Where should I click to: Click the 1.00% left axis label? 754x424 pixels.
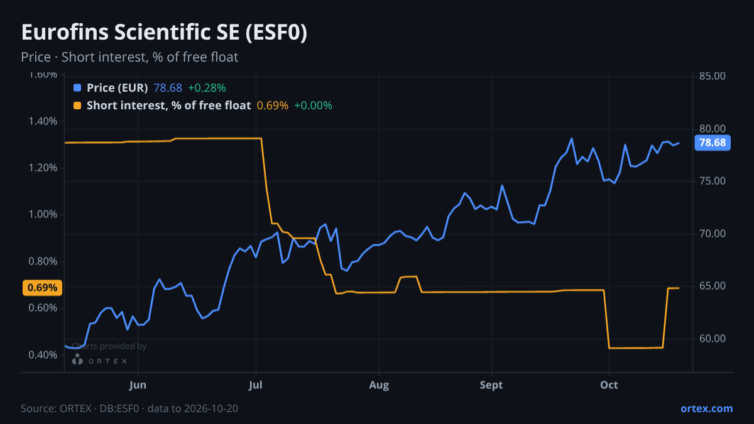43,215
